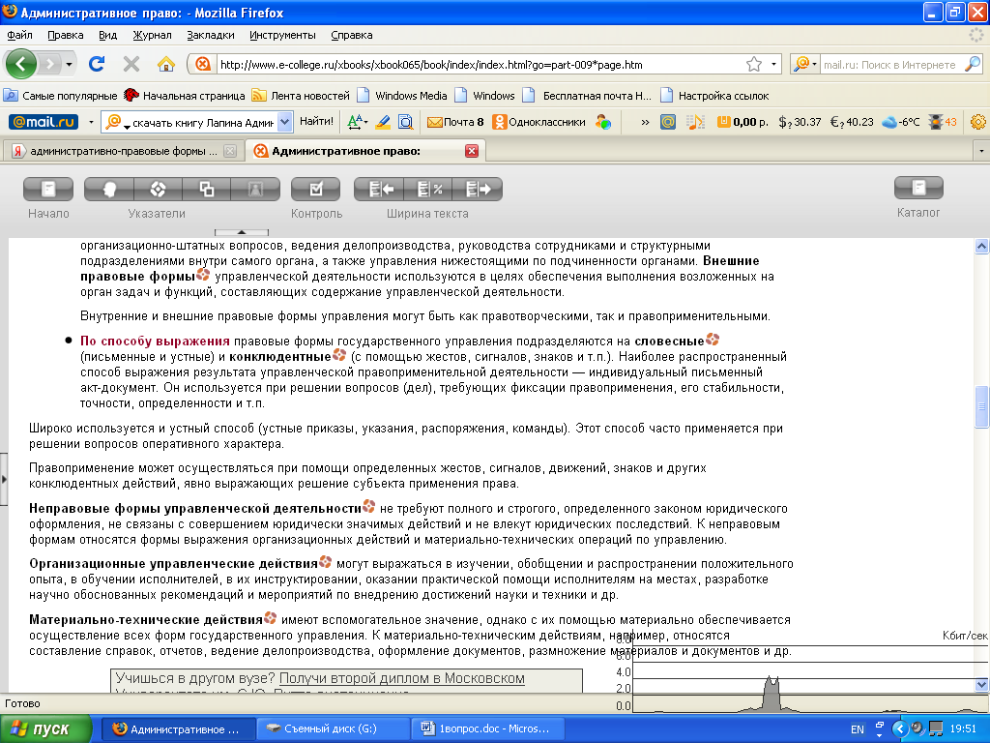Click Получи второй диплом в Московском link
Viewport: 990px width, 743px height.
pos(401,678)
